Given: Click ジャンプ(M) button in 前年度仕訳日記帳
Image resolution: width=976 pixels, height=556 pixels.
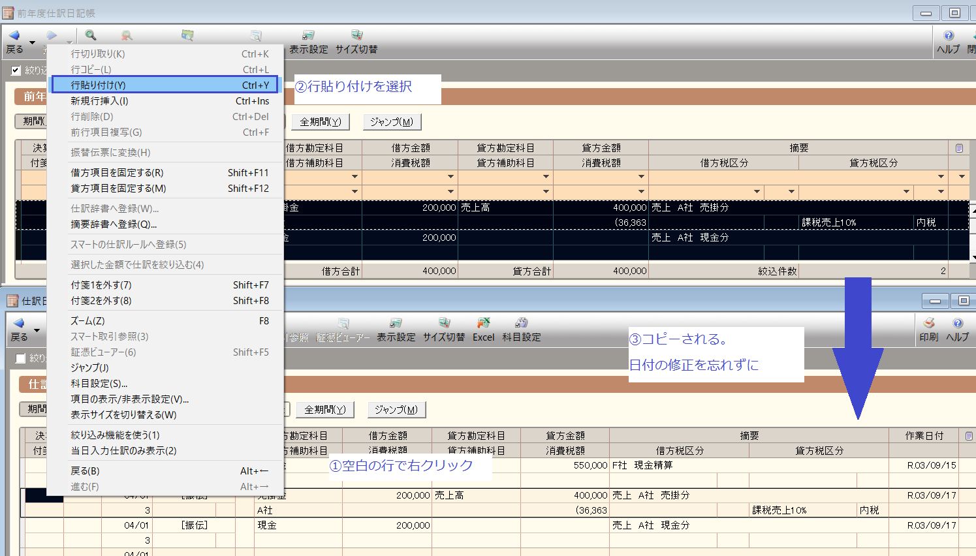Looking at the screenshot, I should coord(392,122).
